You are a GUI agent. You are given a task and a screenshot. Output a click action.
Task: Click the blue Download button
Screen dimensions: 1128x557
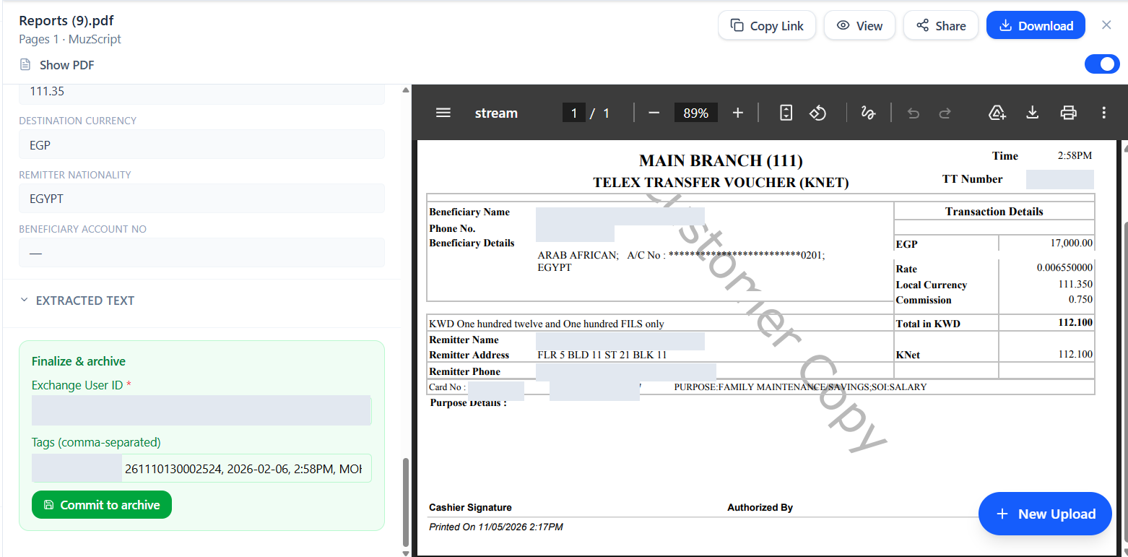point(1036,25)
